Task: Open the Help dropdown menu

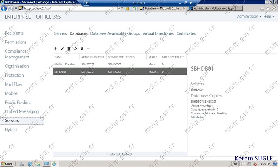Action: coord(269,16)
